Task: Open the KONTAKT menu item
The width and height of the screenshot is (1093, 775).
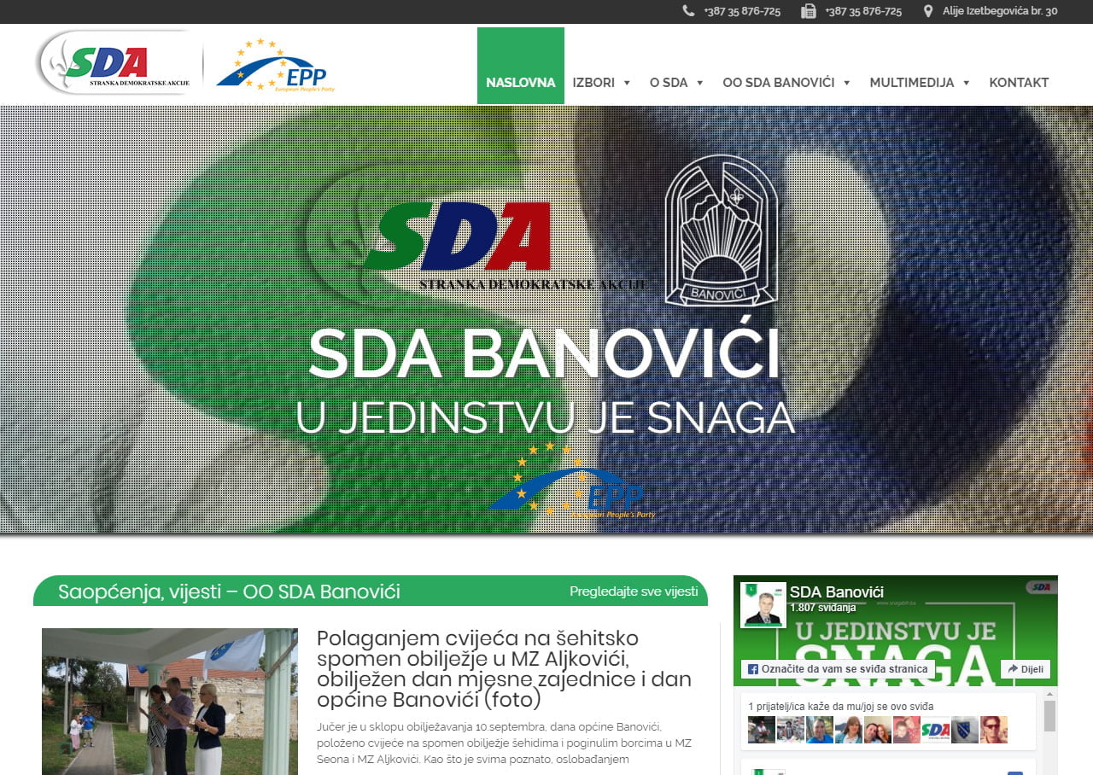Action: click(1019, 83)
